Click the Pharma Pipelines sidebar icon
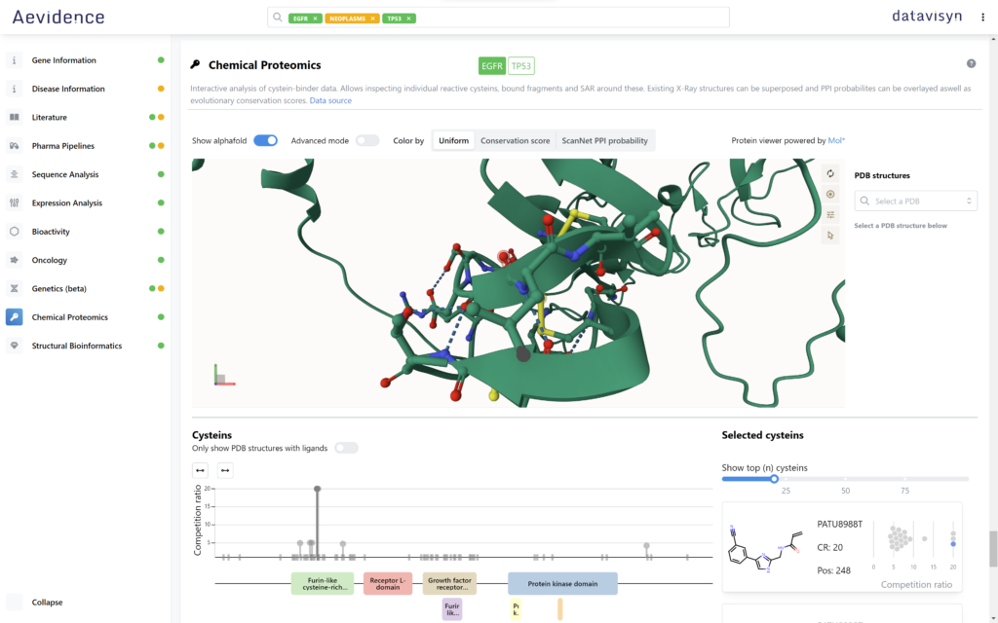Screen dimensions: 998x623 [x=14, y=146]
